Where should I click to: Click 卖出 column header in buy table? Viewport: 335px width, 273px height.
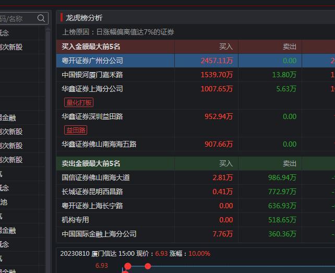290,46
